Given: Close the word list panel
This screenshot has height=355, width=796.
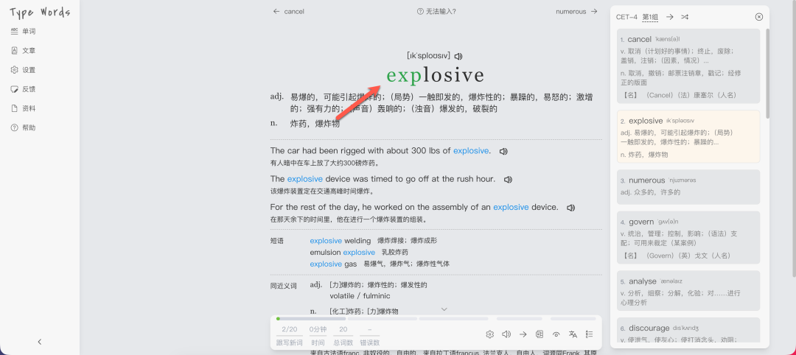Looking at the screenshot, I should [x=759, y=17].
